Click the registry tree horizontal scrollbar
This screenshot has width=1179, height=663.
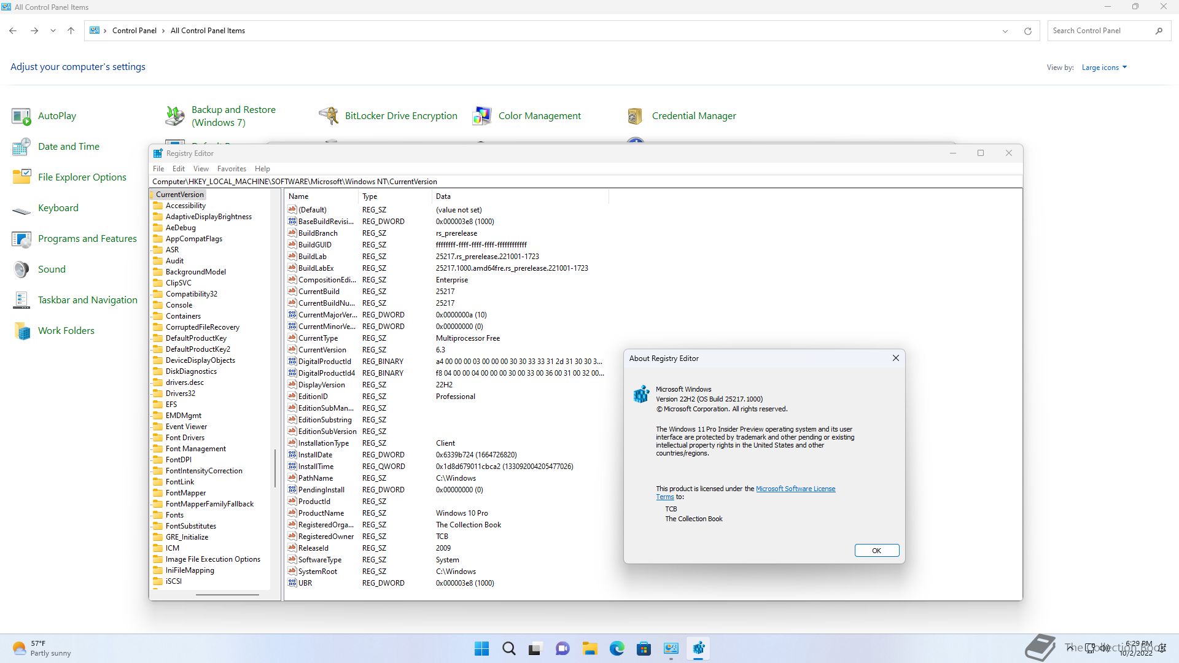(x=227, y=594)
